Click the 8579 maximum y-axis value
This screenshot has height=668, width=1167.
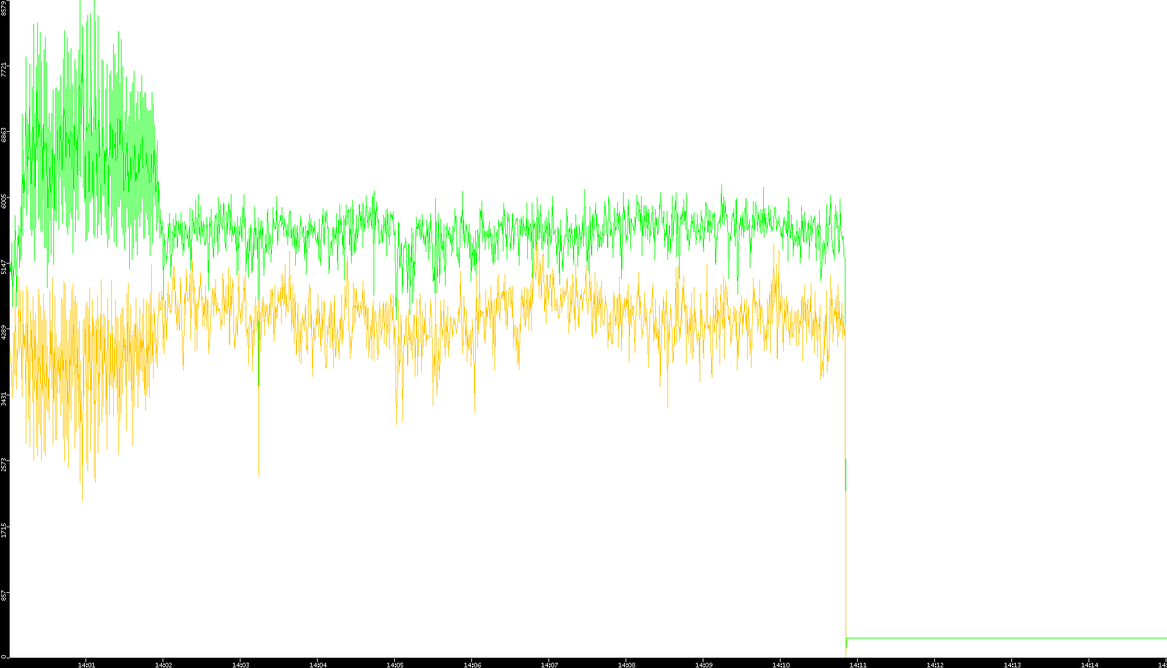click(x=5, y=8)
